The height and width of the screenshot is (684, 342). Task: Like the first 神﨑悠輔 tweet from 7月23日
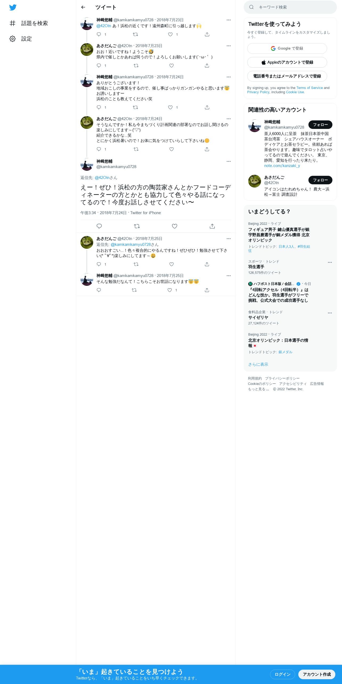click(x=170, y=34)
